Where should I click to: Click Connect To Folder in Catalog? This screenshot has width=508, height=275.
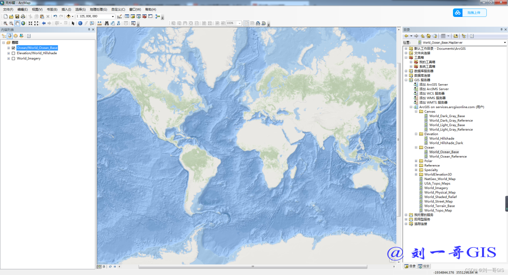tap(455, 36)
